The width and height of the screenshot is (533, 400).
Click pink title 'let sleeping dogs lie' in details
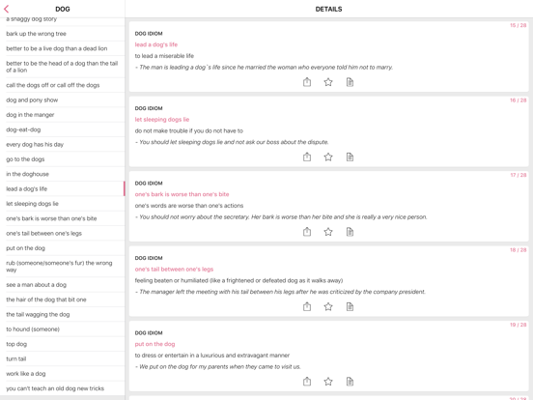(162, 120)
